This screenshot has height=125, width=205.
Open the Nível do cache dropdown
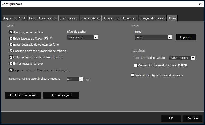pos(95,37)
